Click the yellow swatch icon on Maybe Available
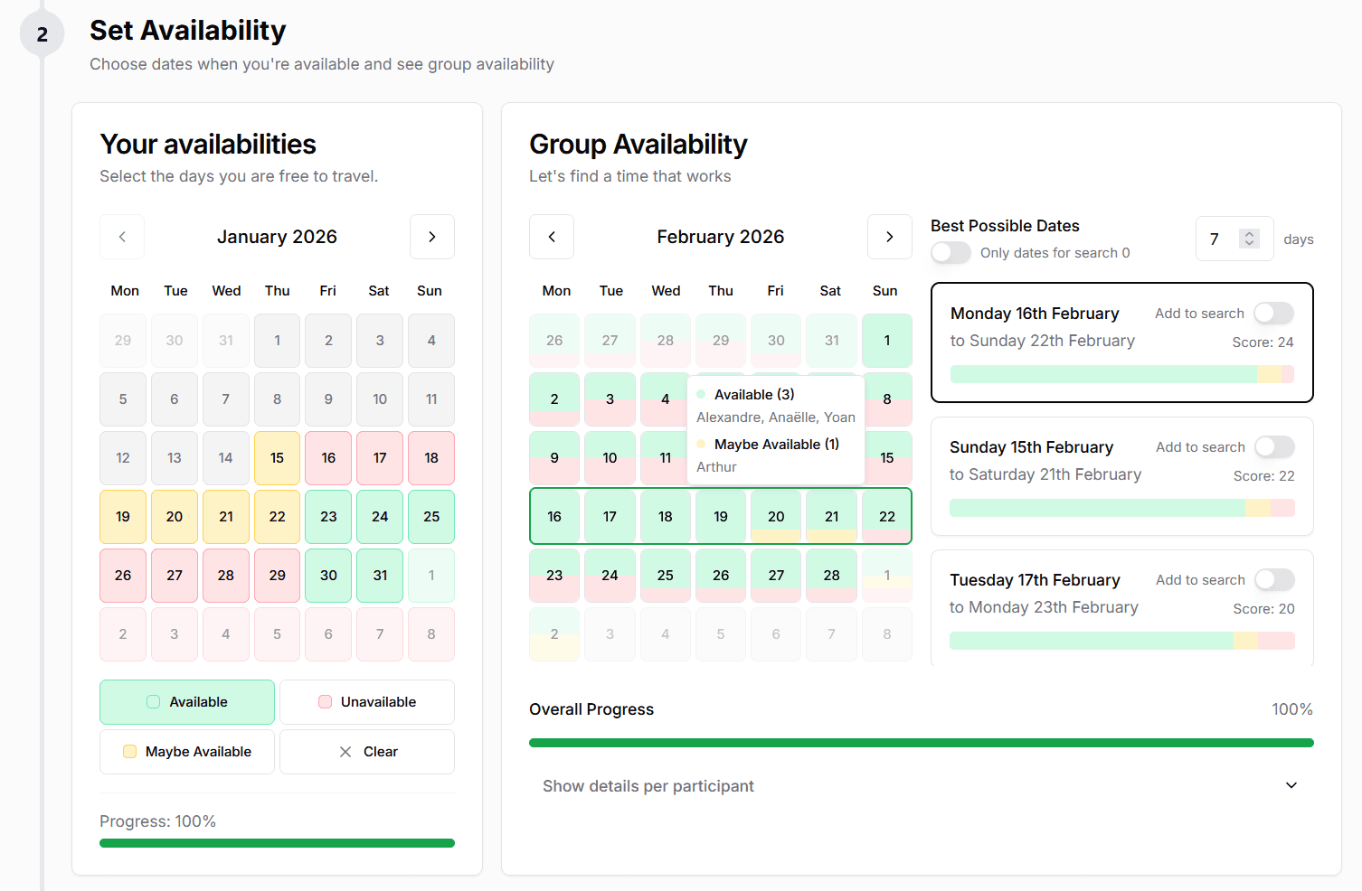The image size is (1362, 891). click(x=130, y=751)
